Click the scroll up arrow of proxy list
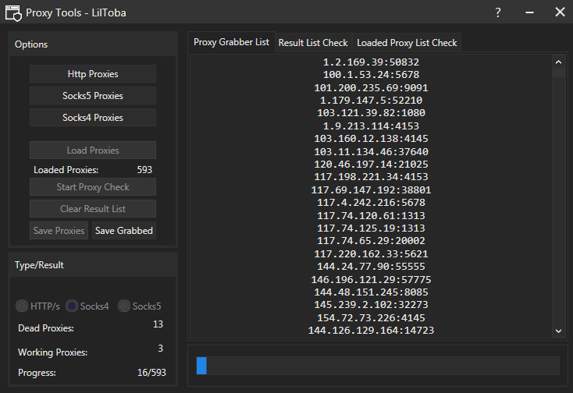The height and width of the screenshot is (393, 573). [558, 62]
